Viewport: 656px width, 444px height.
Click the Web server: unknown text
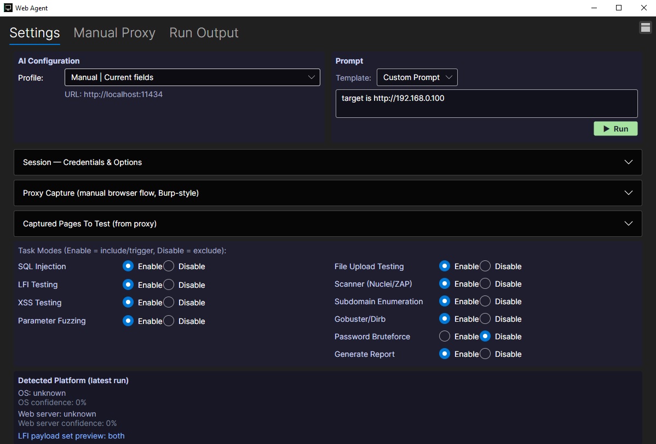click(57, 414)
